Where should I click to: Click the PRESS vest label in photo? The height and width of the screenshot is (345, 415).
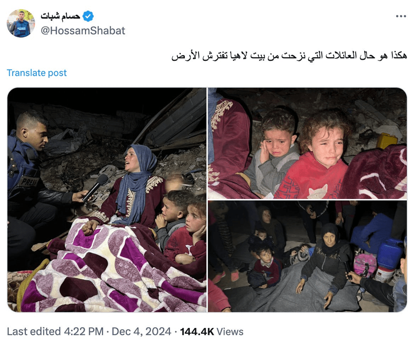point(29,181)
